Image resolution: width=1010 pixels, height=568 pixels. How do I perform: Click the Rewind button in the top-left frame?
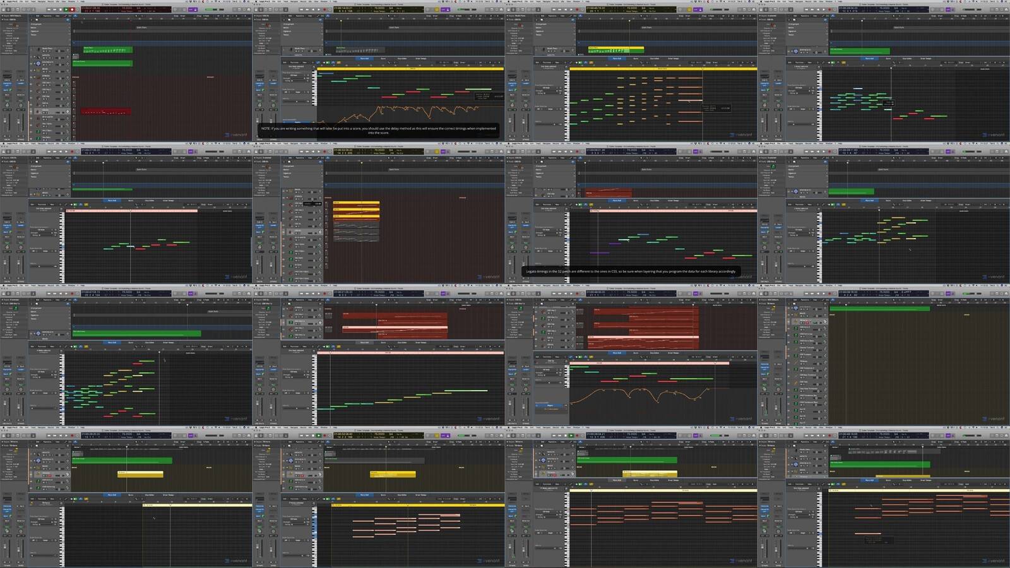point(49,9)
